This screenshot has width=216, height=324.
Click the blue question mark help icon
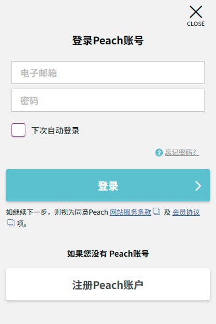point(159,153)
